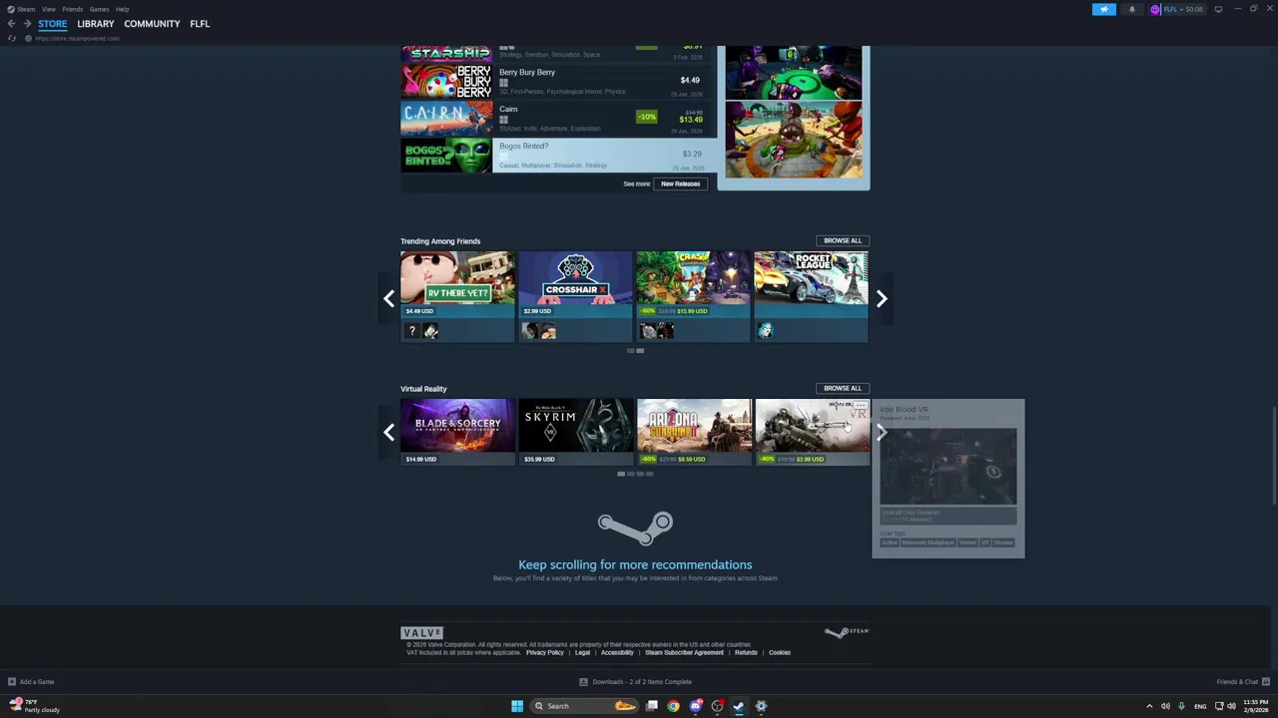Open the Accessibility footer link
The image size is (1278, 718).
point(617,653)
